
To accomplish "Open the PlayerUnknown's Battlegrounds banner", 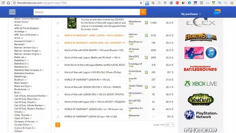I will pyautogui.click(x=201, y=68).
